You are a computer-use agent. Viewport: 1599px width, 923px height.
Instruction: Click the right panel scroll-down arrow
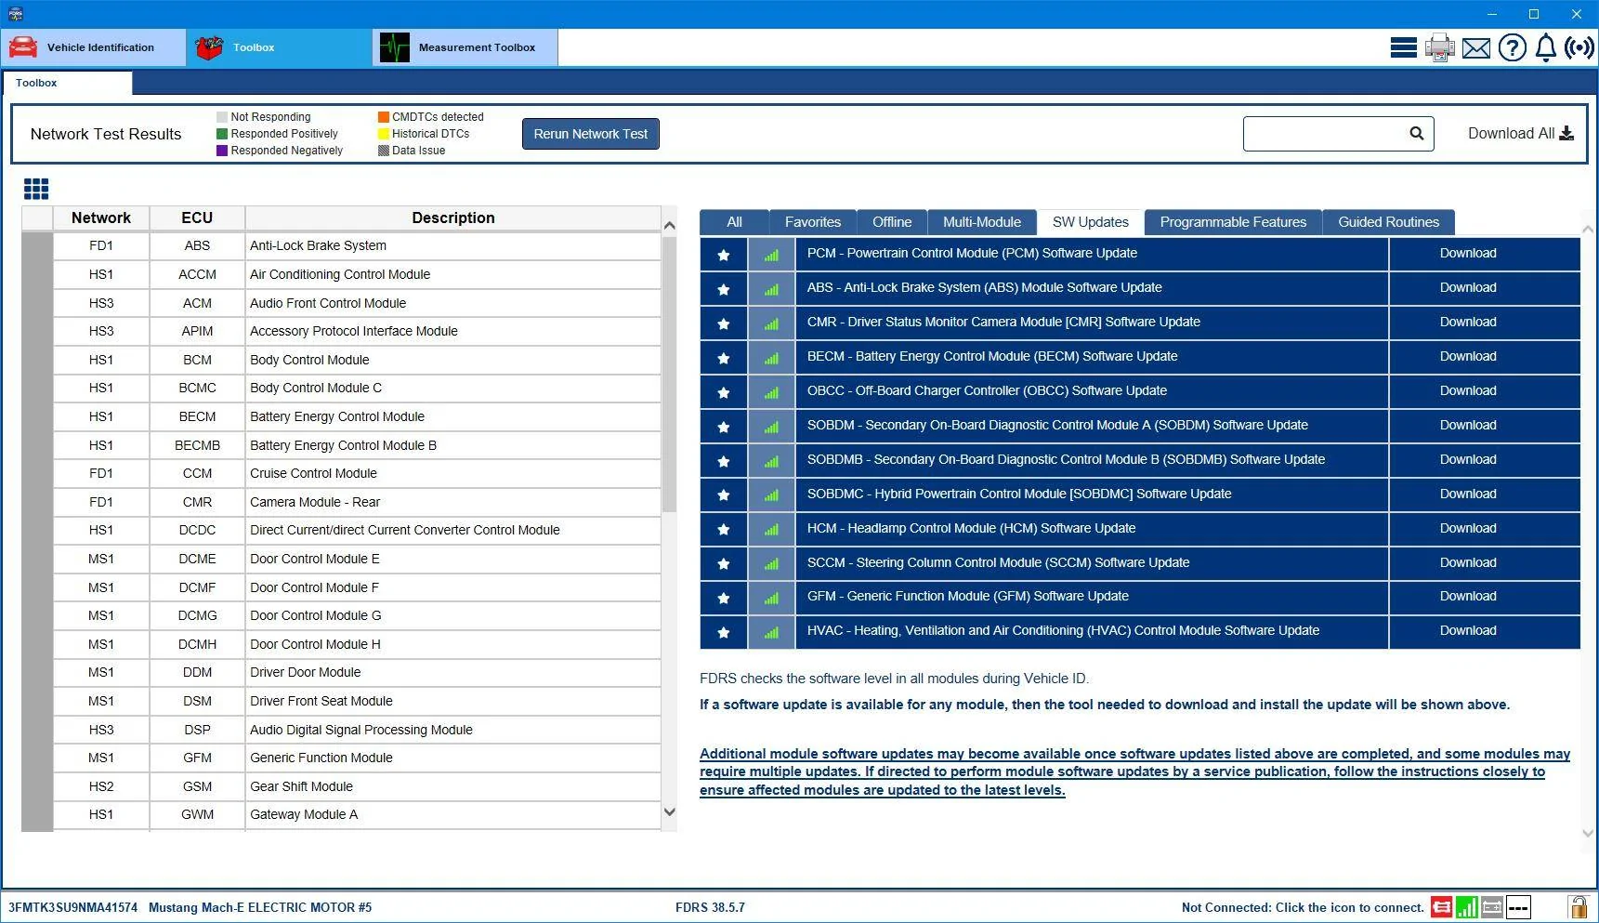(1587, 833)
